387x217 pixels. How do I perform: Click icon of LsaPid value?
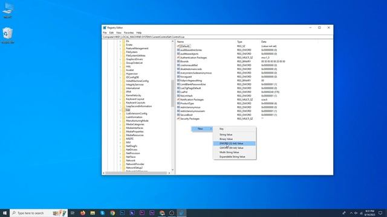point(178,92)
